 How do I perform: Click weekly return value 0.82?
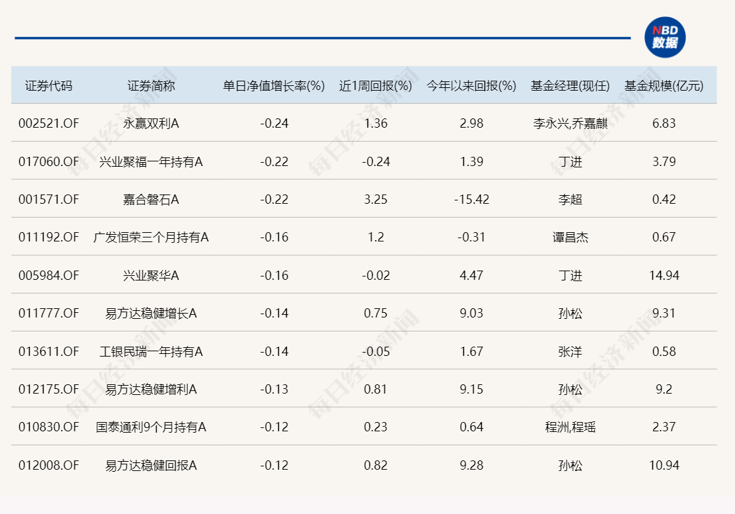click(x=375, y=465)
